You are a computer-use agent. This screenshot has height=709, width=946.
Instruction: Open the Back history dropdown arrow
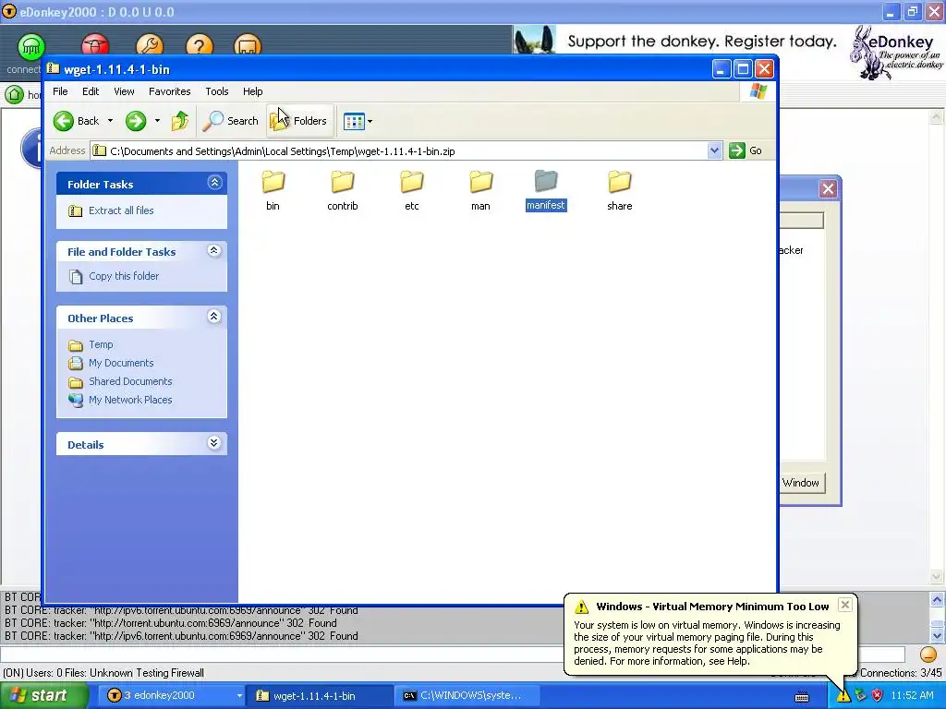tap(111, 121)
